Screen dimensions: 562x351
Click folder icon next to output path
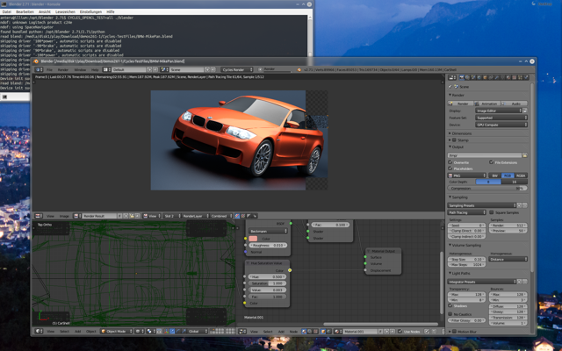tap(525, 155)
